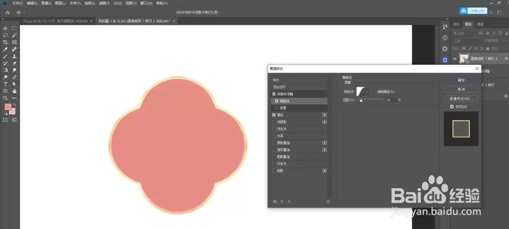Image resolution: width=509 pixels, height=229 pixels.
Task: Toggle the Preview (V) checkbox
Action: tap(452, 107)
